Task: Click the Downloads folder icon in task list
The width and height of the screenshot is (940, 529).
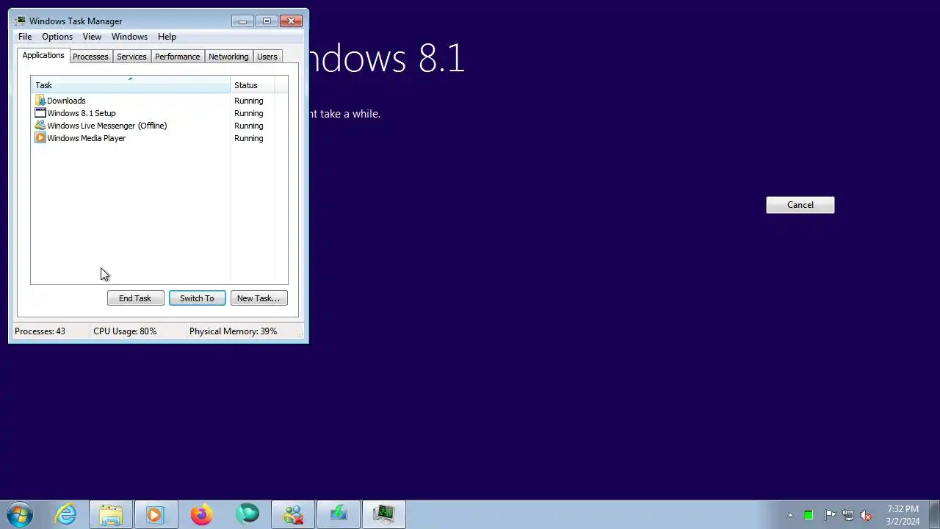Action: (40, 101)
